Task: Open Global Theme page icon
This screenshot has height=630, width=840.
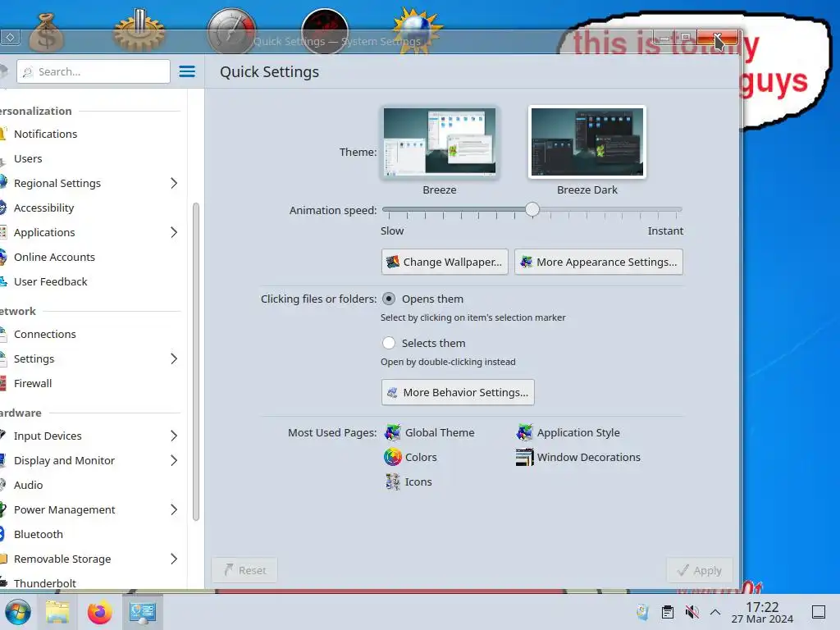Action: click(x=393, y=432)
